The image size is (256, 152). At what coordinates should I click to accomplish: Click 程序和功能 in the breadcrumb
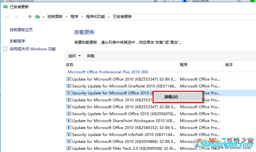tap(96, 17)
